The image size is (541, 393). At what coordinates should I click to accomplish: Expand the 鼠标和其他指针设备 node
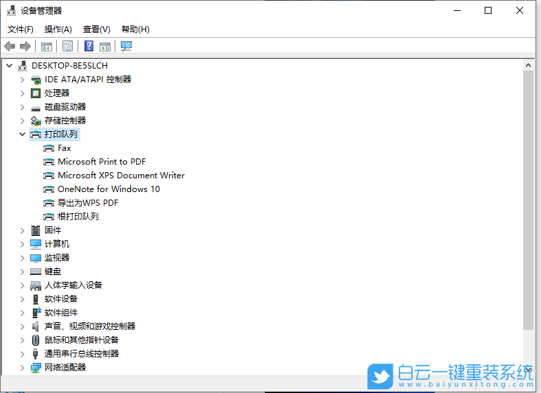23,340
